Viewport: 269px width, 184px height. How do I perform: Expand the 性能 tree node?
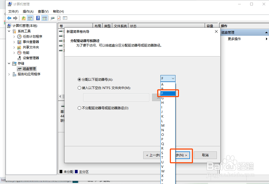point(14,53)
